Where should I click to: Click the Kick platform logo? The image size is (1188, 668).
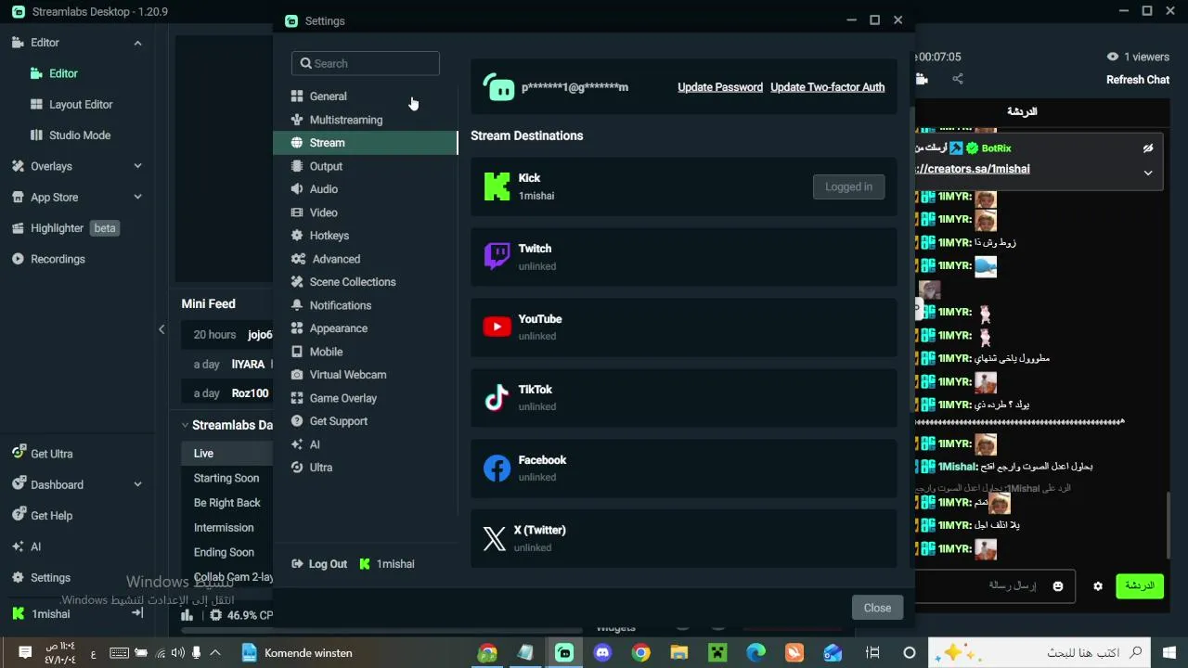click(497, 186)
